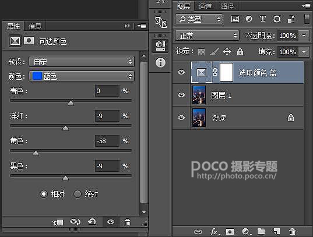The image size is (313, 237).
Task: Click the layer style fx icon
Action: tap(214, 232)
